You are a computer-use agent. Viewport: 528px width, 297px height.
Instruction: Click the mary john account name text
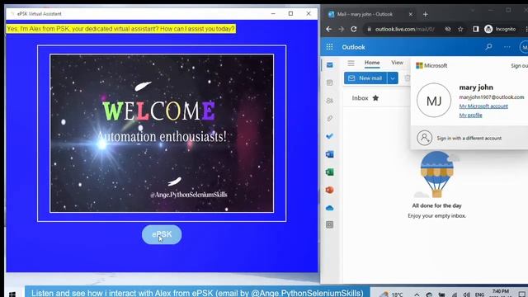tap(476, 87)
